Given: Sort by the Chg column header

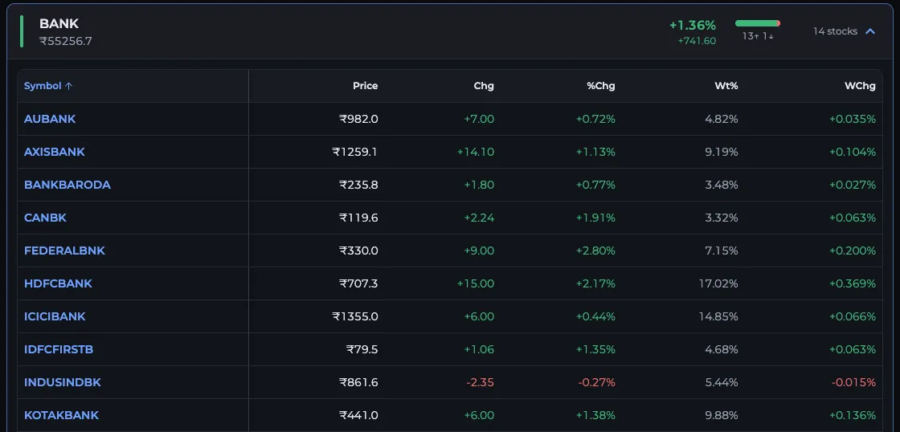Looking at the screenshot, I should tap(484, 86).
